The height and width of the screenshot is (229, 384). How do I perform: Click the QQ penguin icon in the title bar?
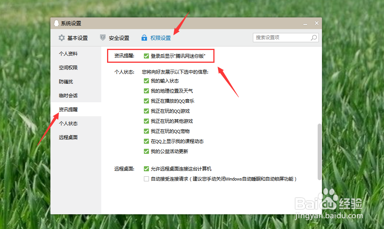[x=56, y=23]
